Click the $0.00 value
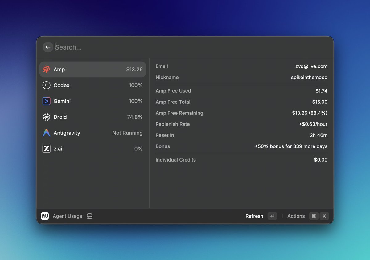Screen dimensions: 370x260 click(321, 160)
